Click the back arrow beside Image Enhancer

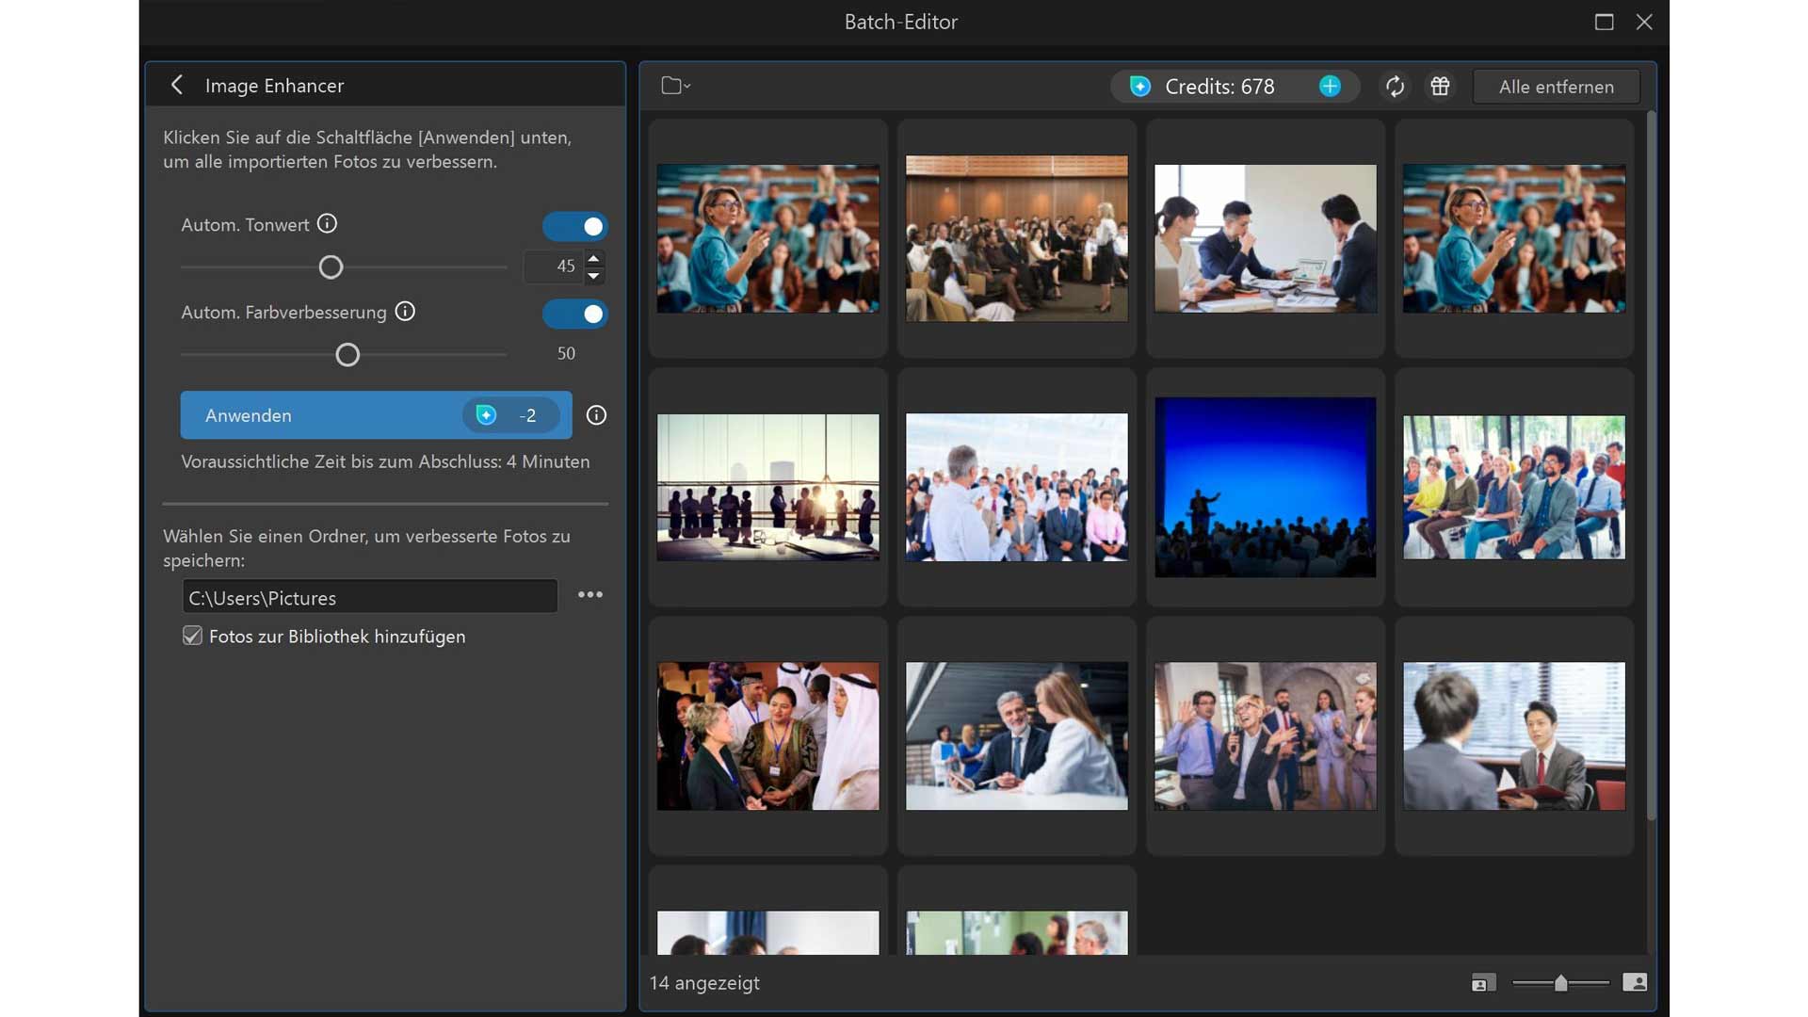177,85
